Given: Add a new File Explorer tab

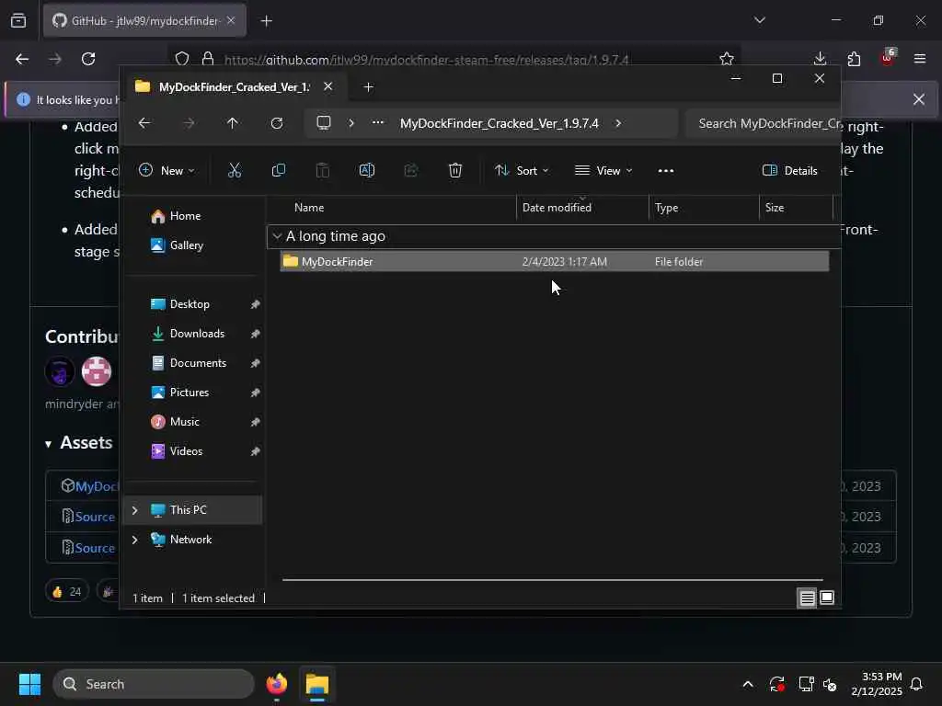Looking at the screenshot, I should 368,87.
